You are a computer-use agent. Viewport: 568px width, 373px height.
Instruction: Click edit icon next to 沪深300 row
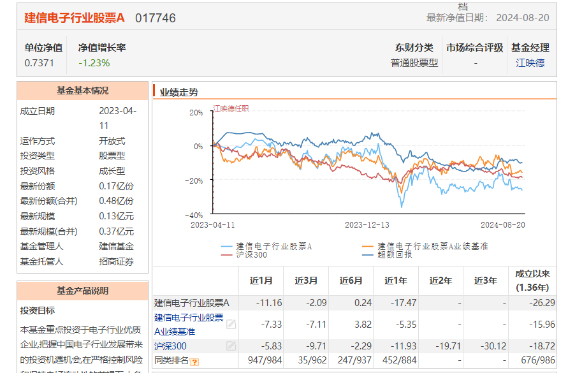(231, 346)
